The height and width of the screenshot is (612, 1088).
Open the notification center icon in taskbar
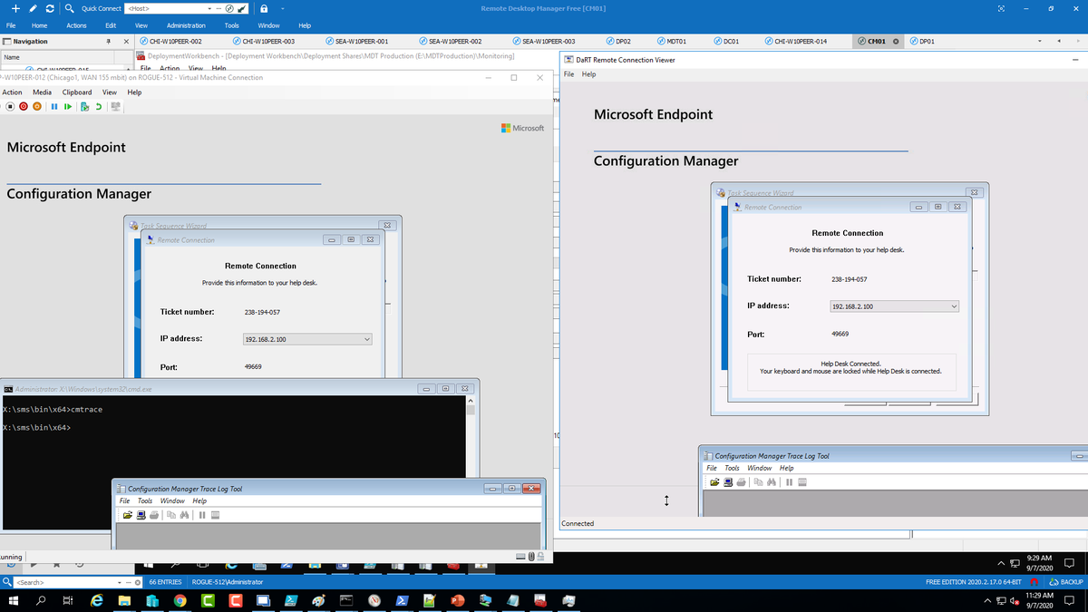(x=1069, y=600)
